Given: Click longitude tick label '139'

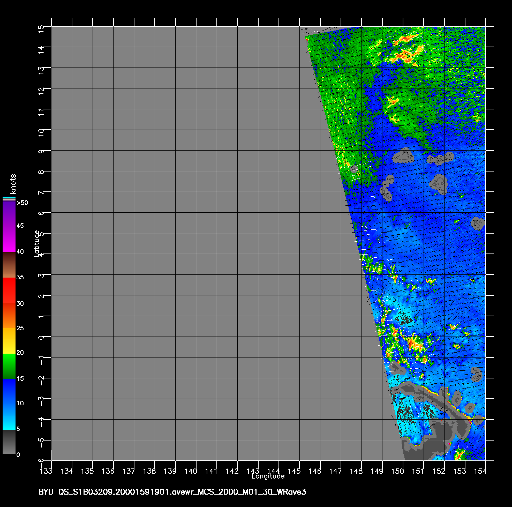Looking at the screenshot, I should click(170, 471).
